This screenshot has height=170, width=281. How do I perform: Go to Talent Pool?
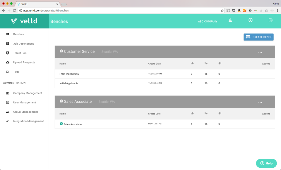(20, 53)
